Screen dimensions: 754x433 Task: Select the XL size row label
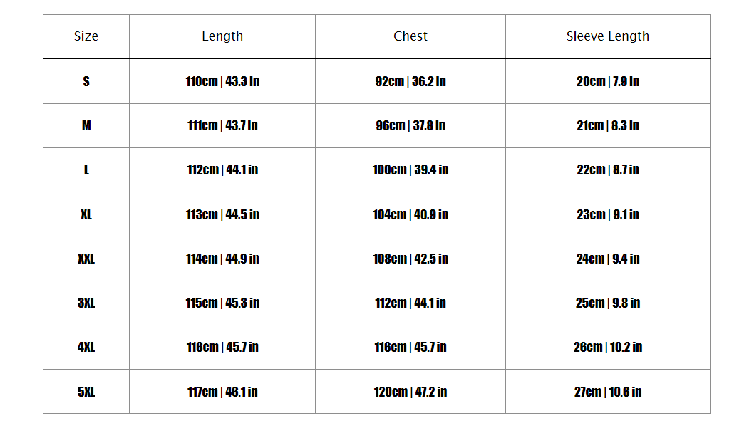(86, 214)
